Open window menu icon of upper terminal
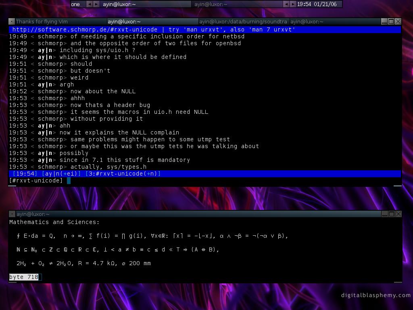The height and width of the screenshot is (310, 413). click(x=12, y=21)
